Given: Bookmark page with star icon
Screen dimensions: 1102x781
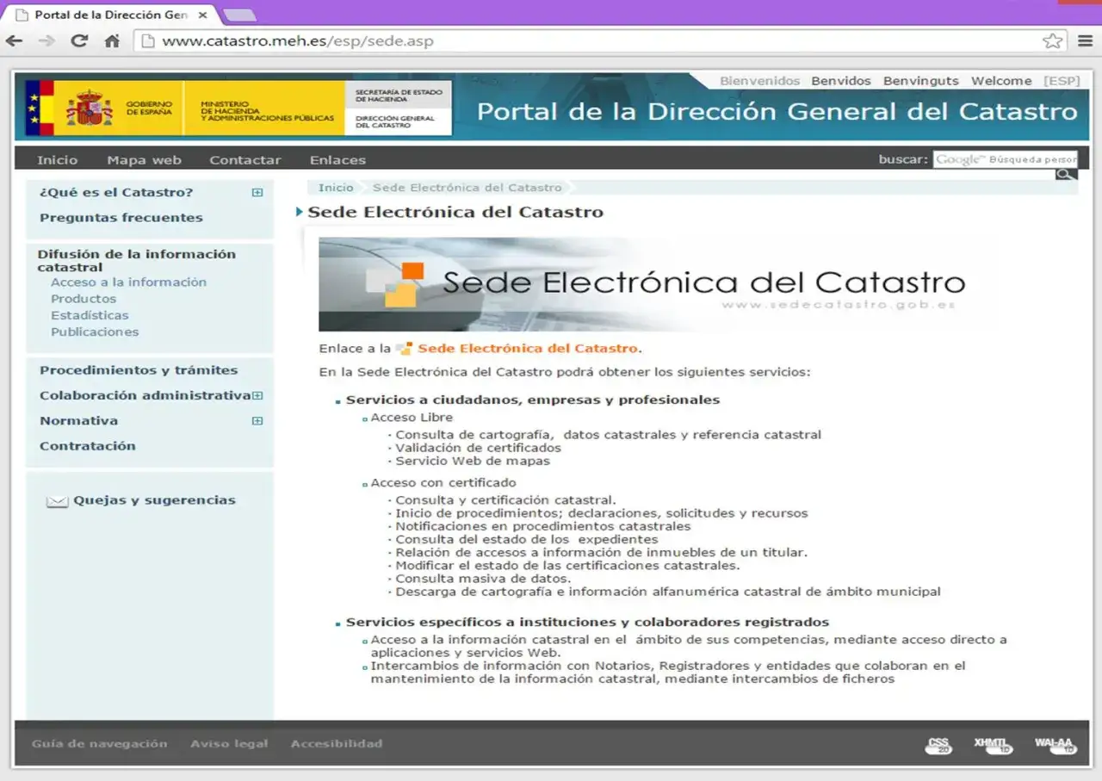Looking at the screenshot, I should click(x=1052, y=40).
